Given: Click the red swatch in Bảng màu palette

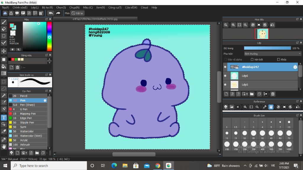Looking at the screenshot, I should [x=13, y=59].
